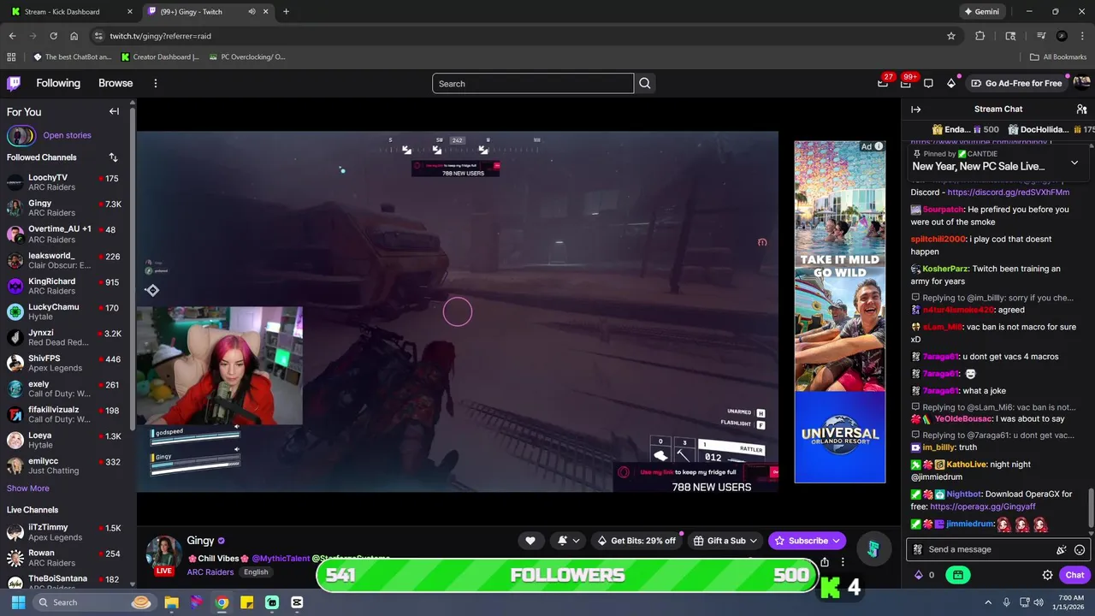Show hidden system tray icons
This screenshot has height=616, width=1095.
pyautogui.click(x=988, y=602)
